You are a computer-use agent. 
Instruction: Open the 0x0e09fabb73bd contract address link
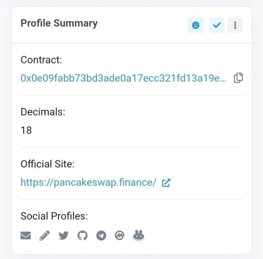(x=123, y=78)
